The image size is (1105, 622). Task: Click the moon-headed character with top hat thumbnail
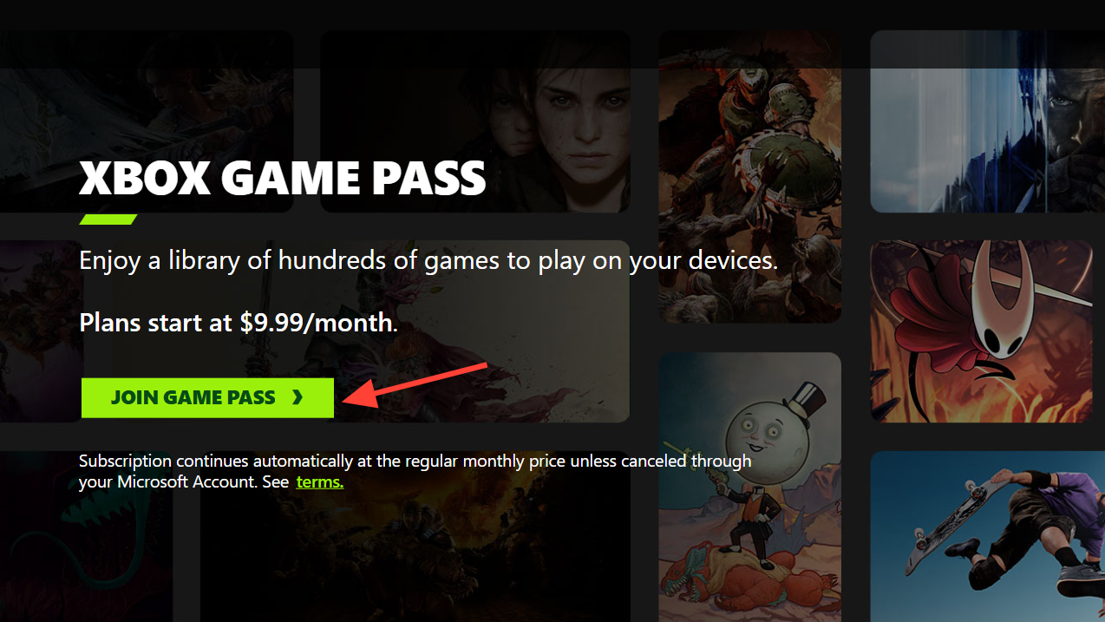tap(749, 487)
